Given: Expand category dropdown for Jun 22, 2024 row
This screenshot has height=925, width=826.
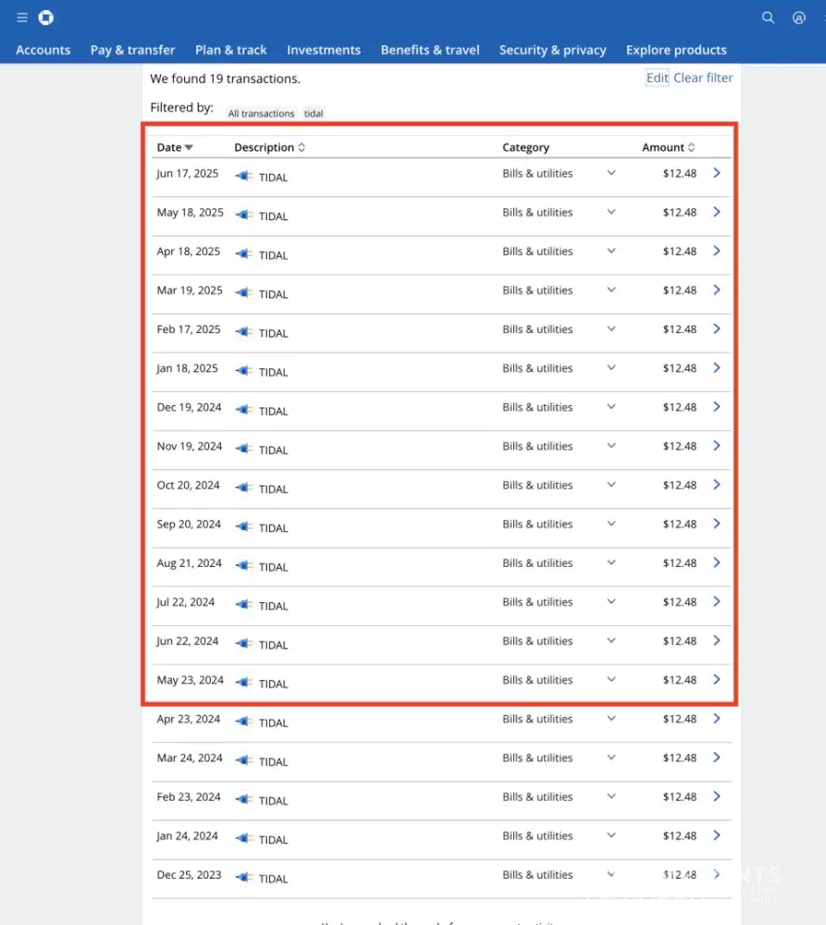Looking at the screenshot, I should 611,640.
